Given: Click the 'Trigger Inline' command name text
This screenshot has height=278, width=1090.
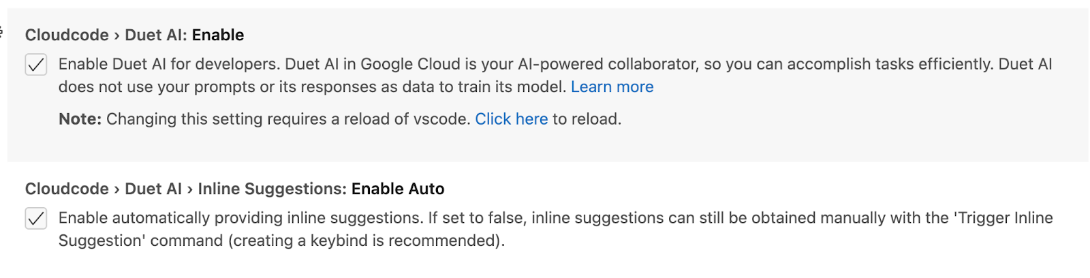Looking at the screenshot, I should [1005, 218].
